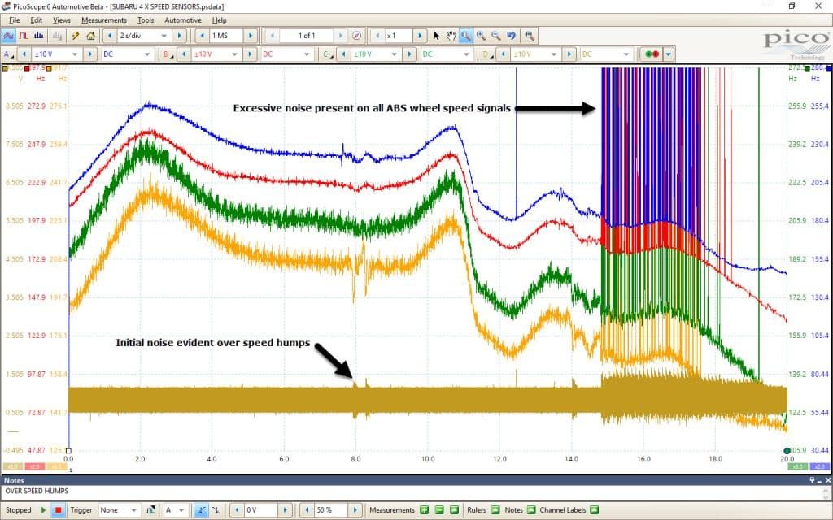Open Channel C DC coupling dropdown

[x=447, y=54]
